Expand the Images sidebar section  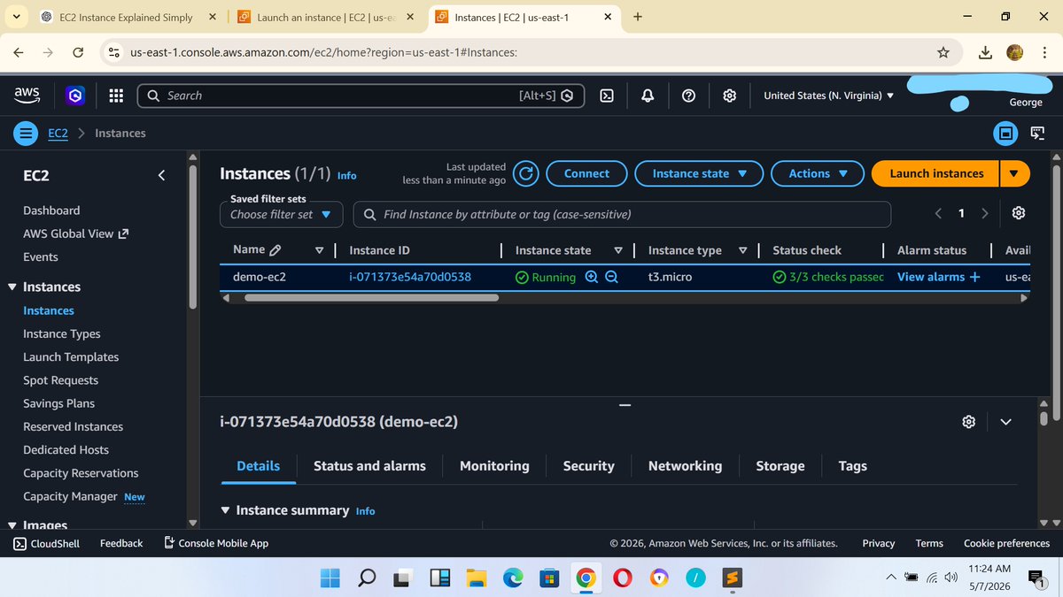(x=12, y=525)
